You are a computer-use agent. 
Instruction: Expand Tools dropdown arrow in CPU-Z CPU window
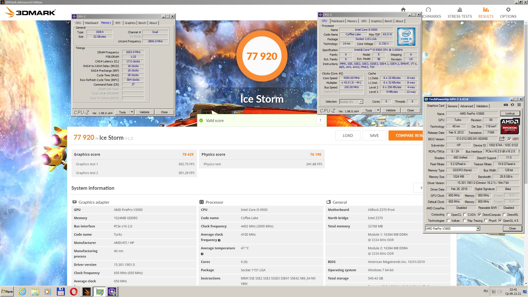[x=378, y=110]
